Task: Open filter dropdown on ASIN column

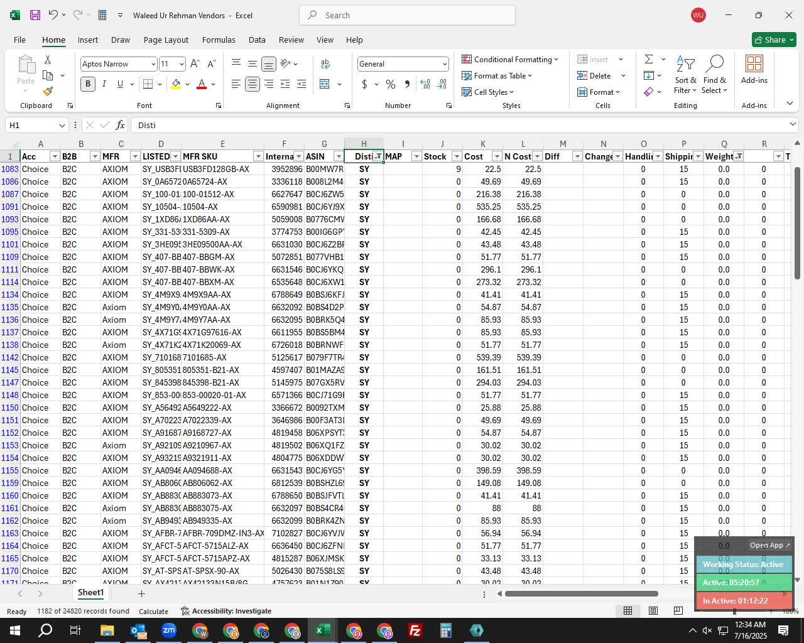Action: (339, 156)
